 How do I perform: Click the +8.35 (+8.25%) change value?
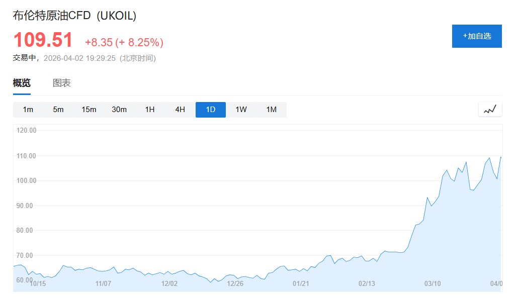[x=124, y=42]
